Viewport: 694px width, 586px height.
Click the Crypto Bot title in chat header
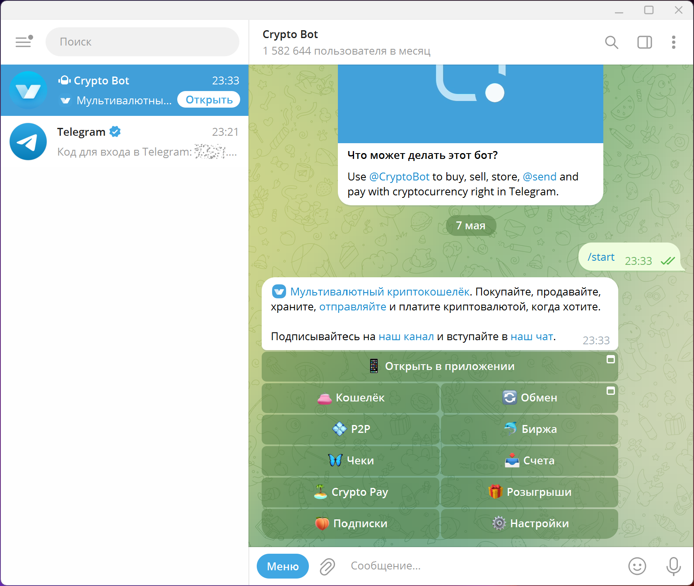(290, 34)
